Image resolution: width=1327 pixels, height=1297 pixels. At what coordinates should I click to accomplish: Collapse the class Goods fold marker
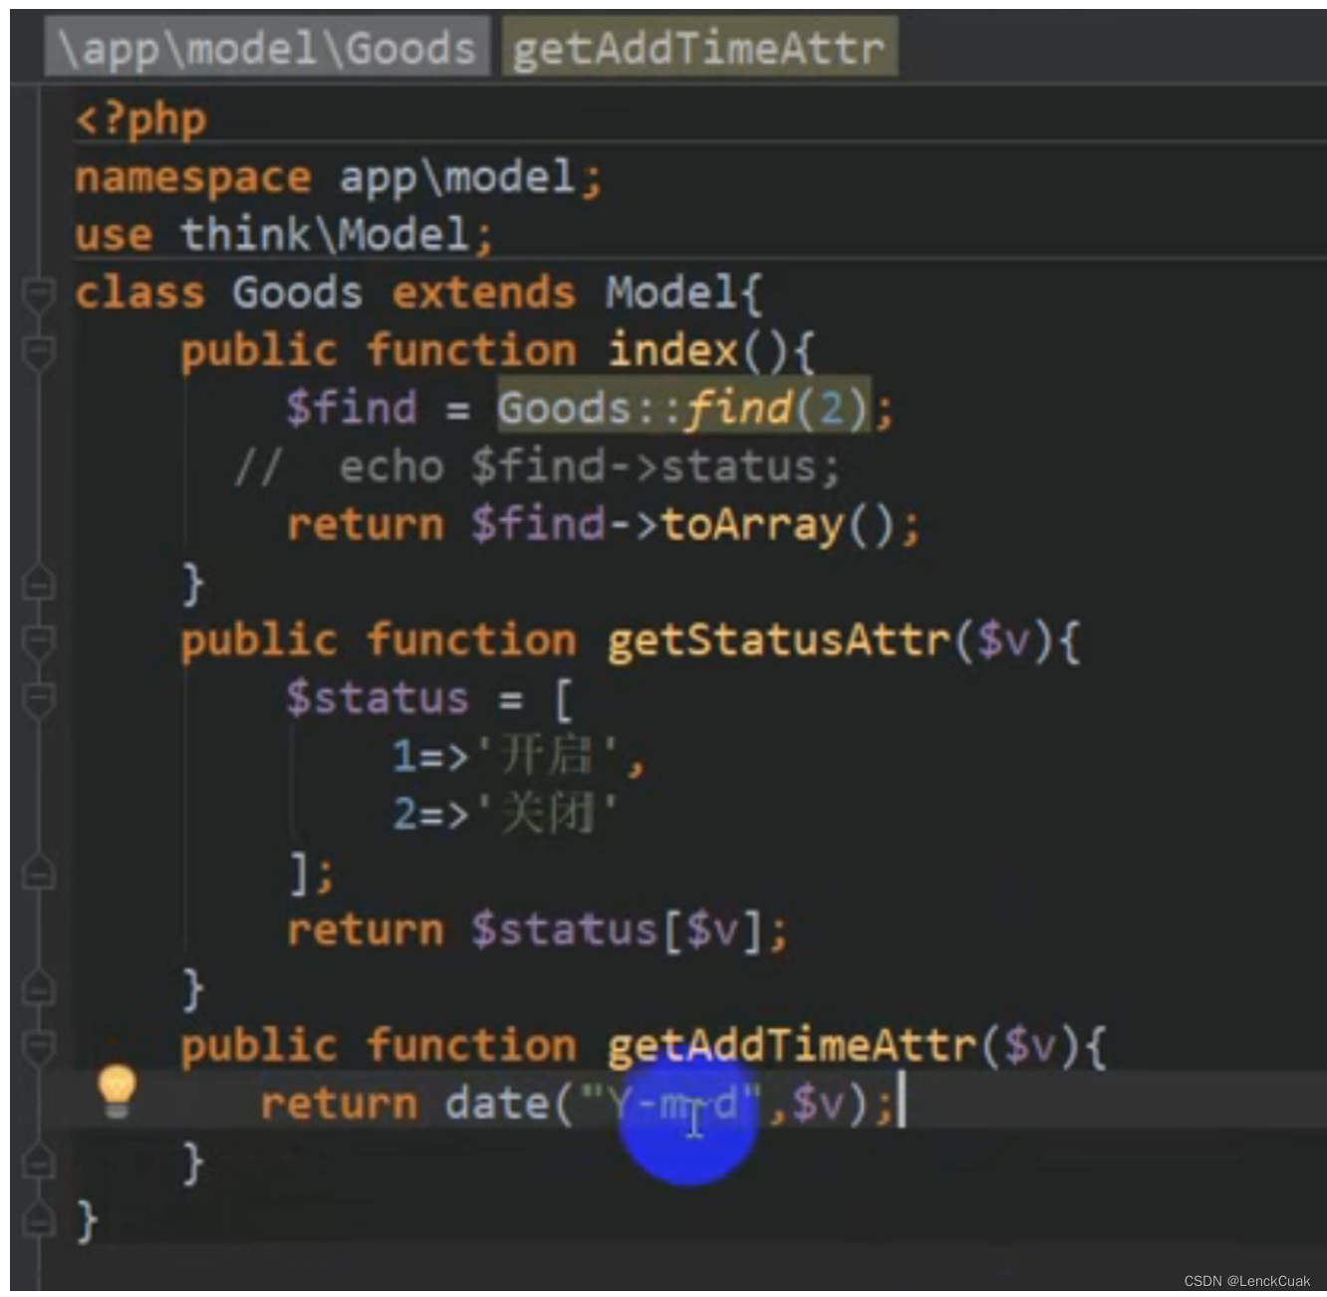tap(38, 295)
